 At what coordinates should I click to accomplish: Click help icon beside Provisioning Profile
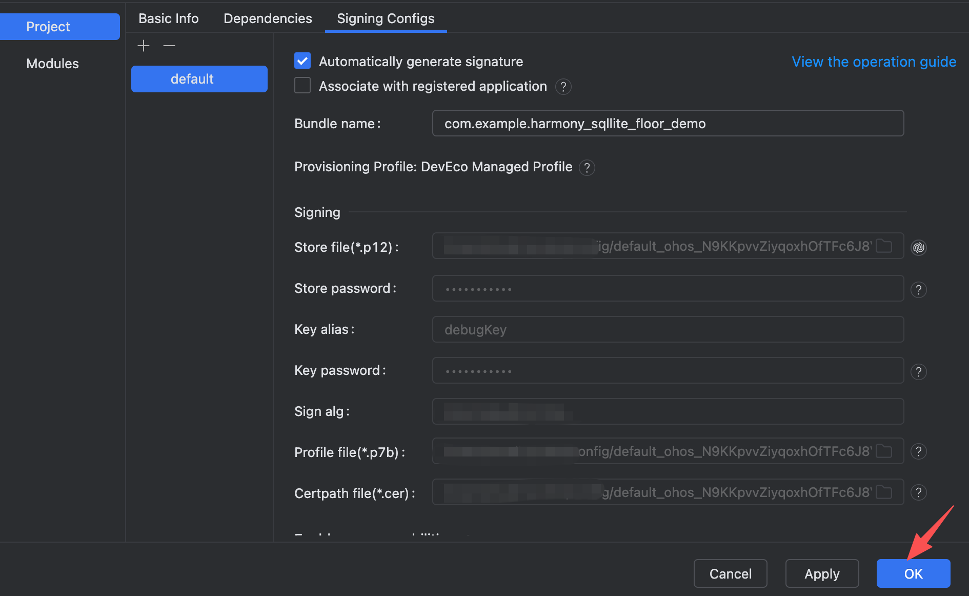pos(587,168)
